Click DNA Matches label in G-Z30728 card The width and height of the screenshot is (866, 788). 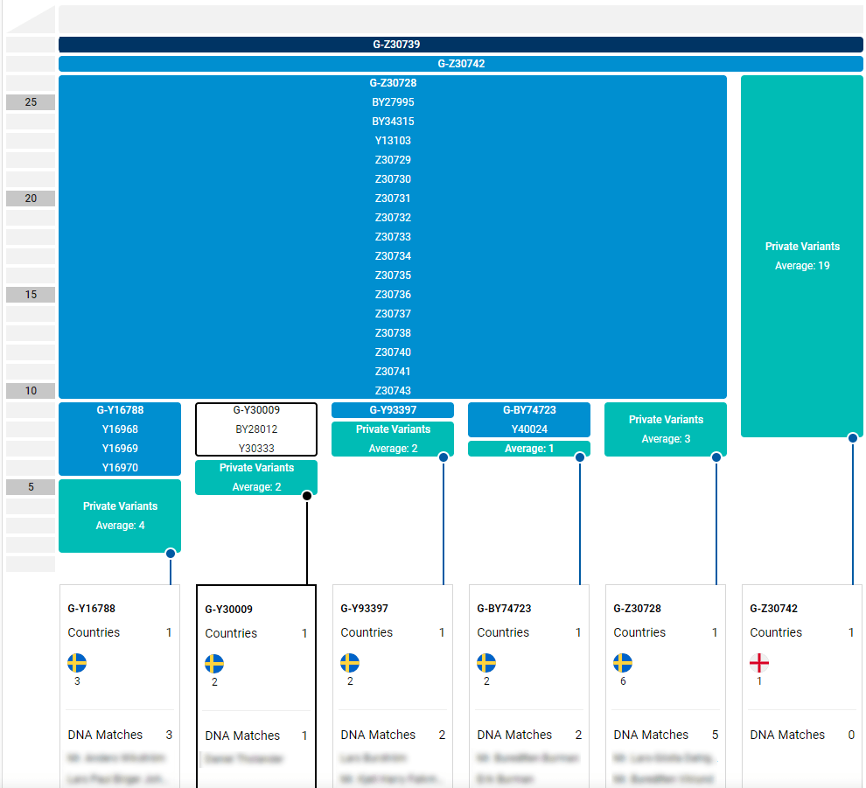point(651,735)
